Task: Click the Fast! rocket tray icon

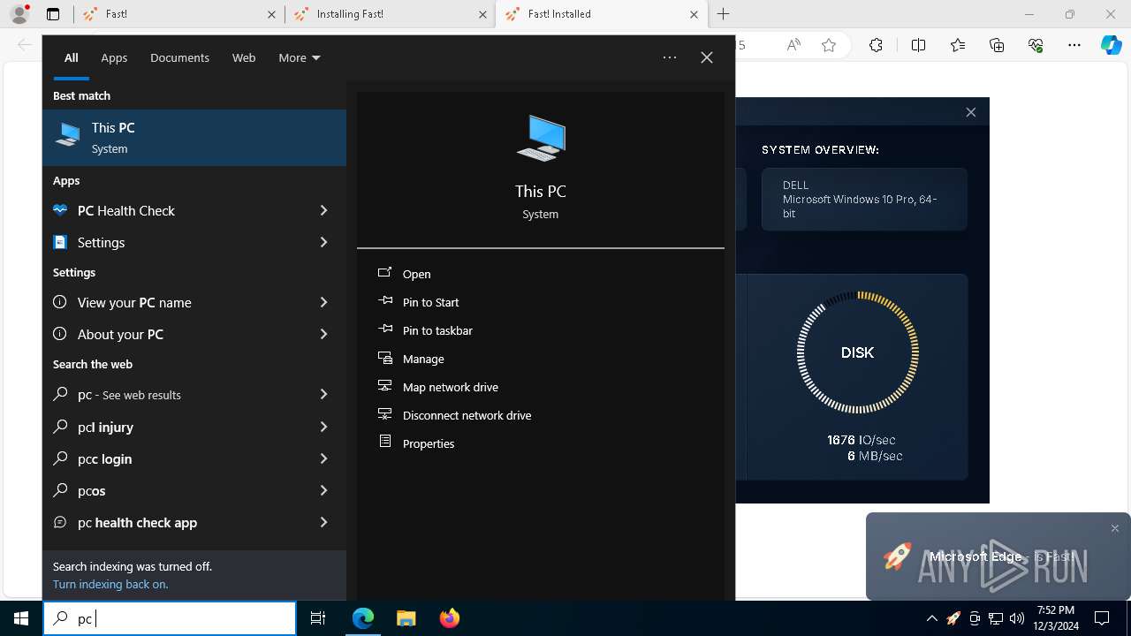Action: [x=953, y=618]
